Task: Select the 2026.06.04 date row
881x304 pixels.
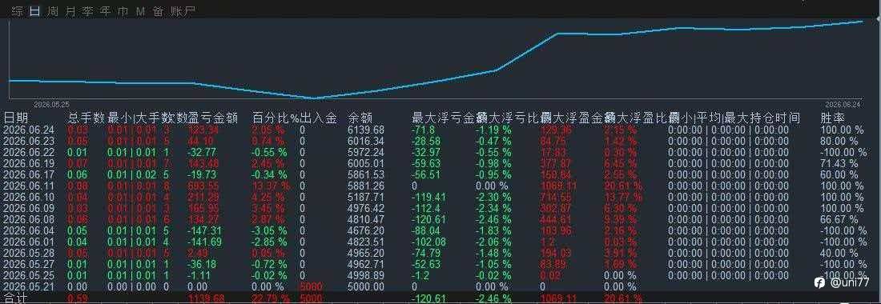Action: 29,230
